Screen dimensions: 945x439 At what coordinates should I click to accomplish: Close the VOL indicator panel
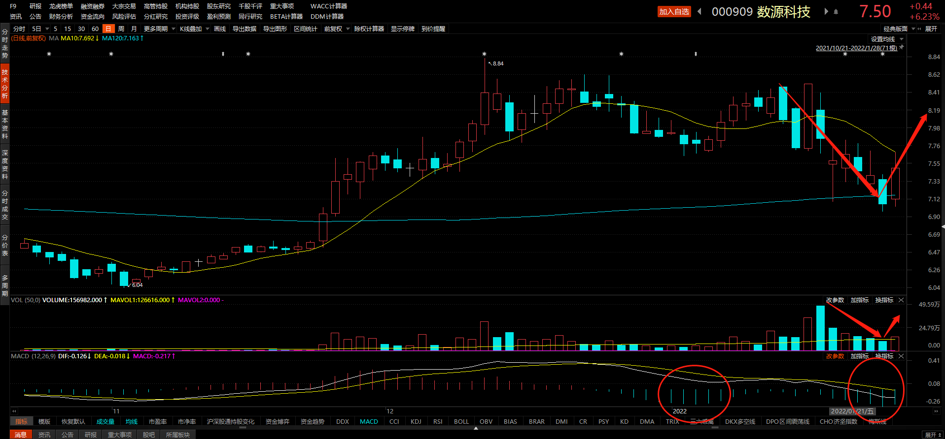tap(901, 300)
